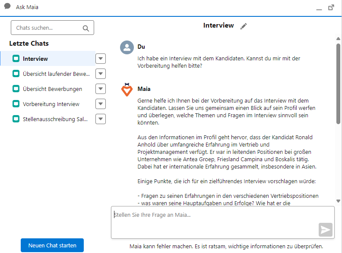The width and height of the screenshot is (342, 253).
Task: Open dropdown for Interview chat
Action: coord(100,59)
